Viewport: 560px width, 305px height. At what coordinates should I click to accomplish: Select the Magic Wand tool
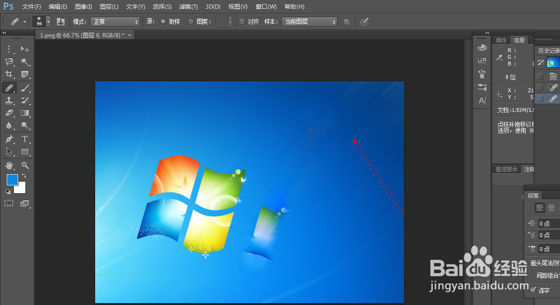point(25,61)
